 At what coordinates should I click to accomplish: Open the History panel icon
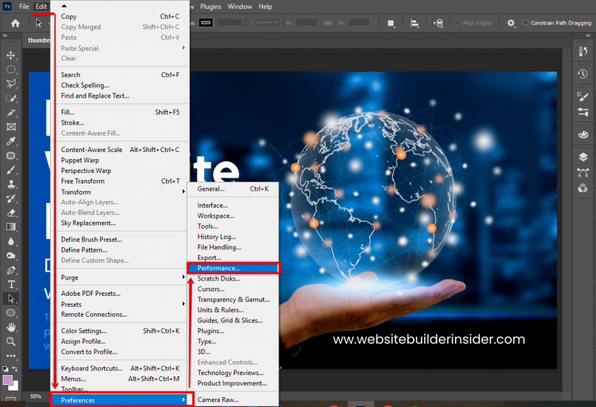[x=583, y=74]
